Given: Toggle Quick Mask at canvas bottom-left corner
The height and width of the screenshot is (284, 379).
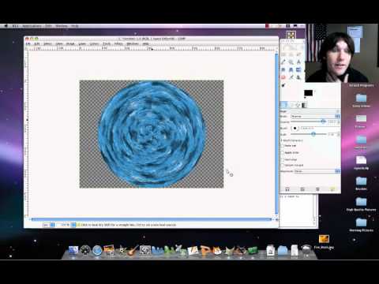Looking at the screenshot, I should tap(26, 216).
